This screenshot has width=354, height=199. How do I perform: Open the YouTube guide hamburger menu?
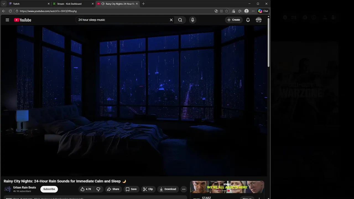[x=7, y=20]
